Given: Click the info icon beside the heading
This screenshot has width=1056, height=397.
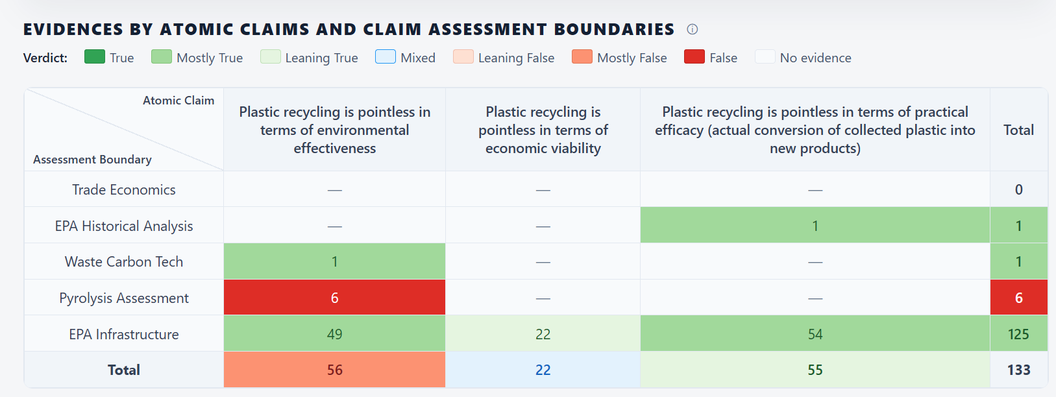Looking at the screenshot, I should (x=693, y=29).
